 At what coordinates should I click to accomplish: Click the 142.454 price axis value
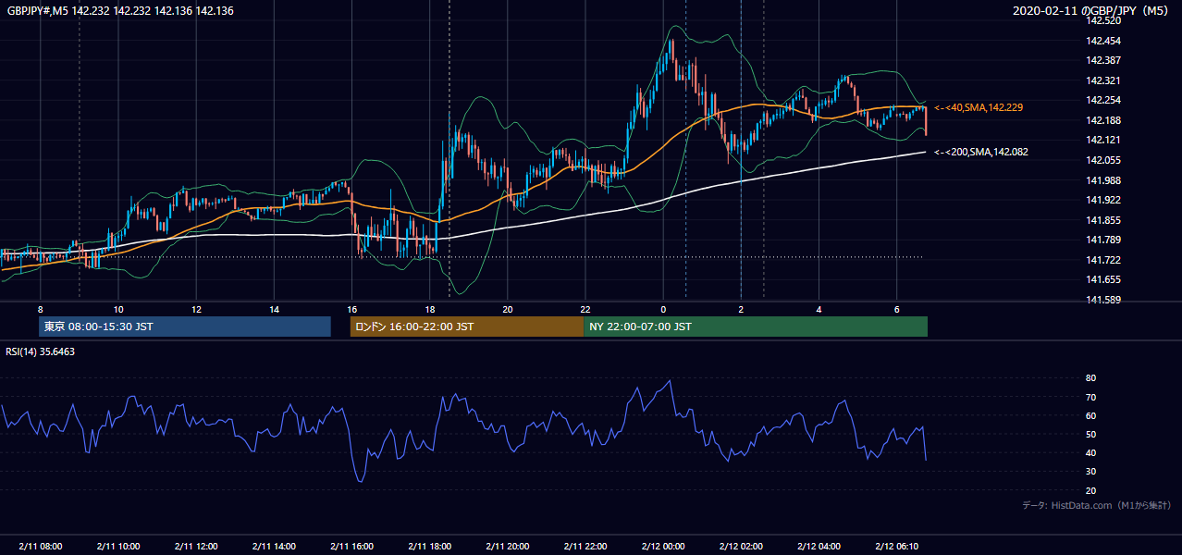click(x=1104, y=41)
